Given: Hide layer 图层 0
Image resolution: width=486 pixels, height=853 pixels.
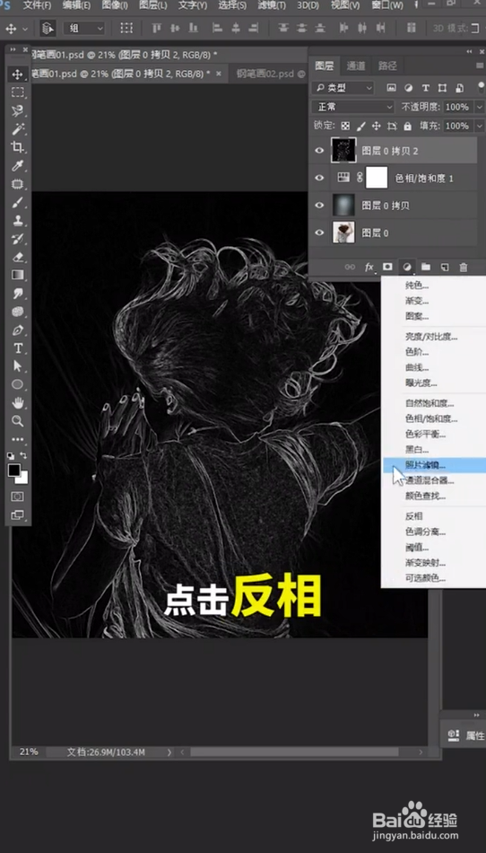Looking at the screenshot, I should (x=319, y=233).
